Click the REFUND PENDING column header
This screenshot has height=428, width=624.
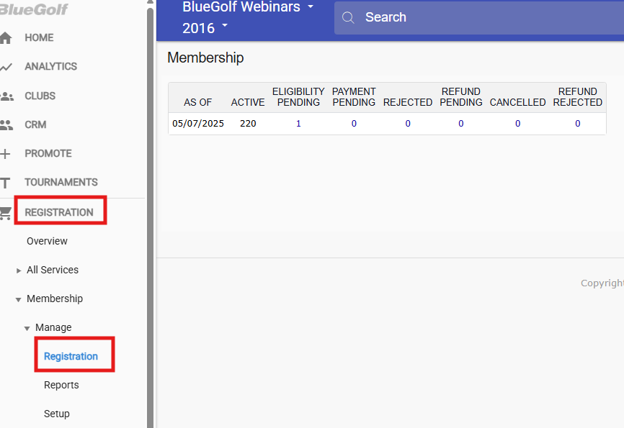461,97
